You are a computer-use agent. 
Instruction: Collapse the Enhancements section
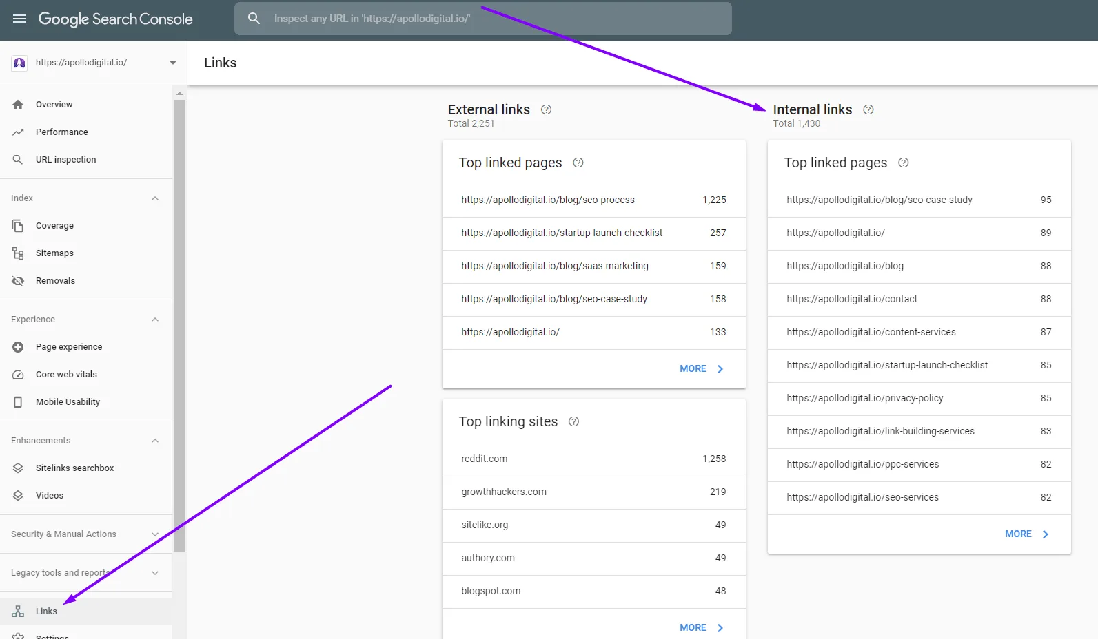point(155,441)
